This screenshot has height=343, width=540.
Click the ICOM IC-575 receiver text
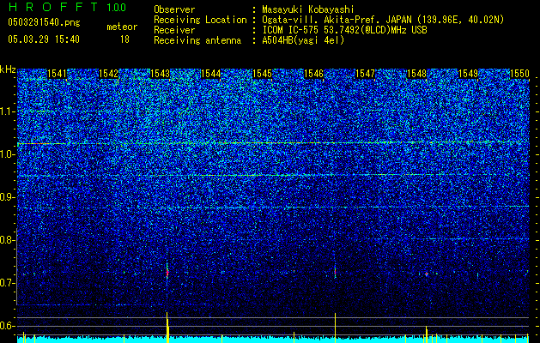pyautogui.click(x=344, y=30)
